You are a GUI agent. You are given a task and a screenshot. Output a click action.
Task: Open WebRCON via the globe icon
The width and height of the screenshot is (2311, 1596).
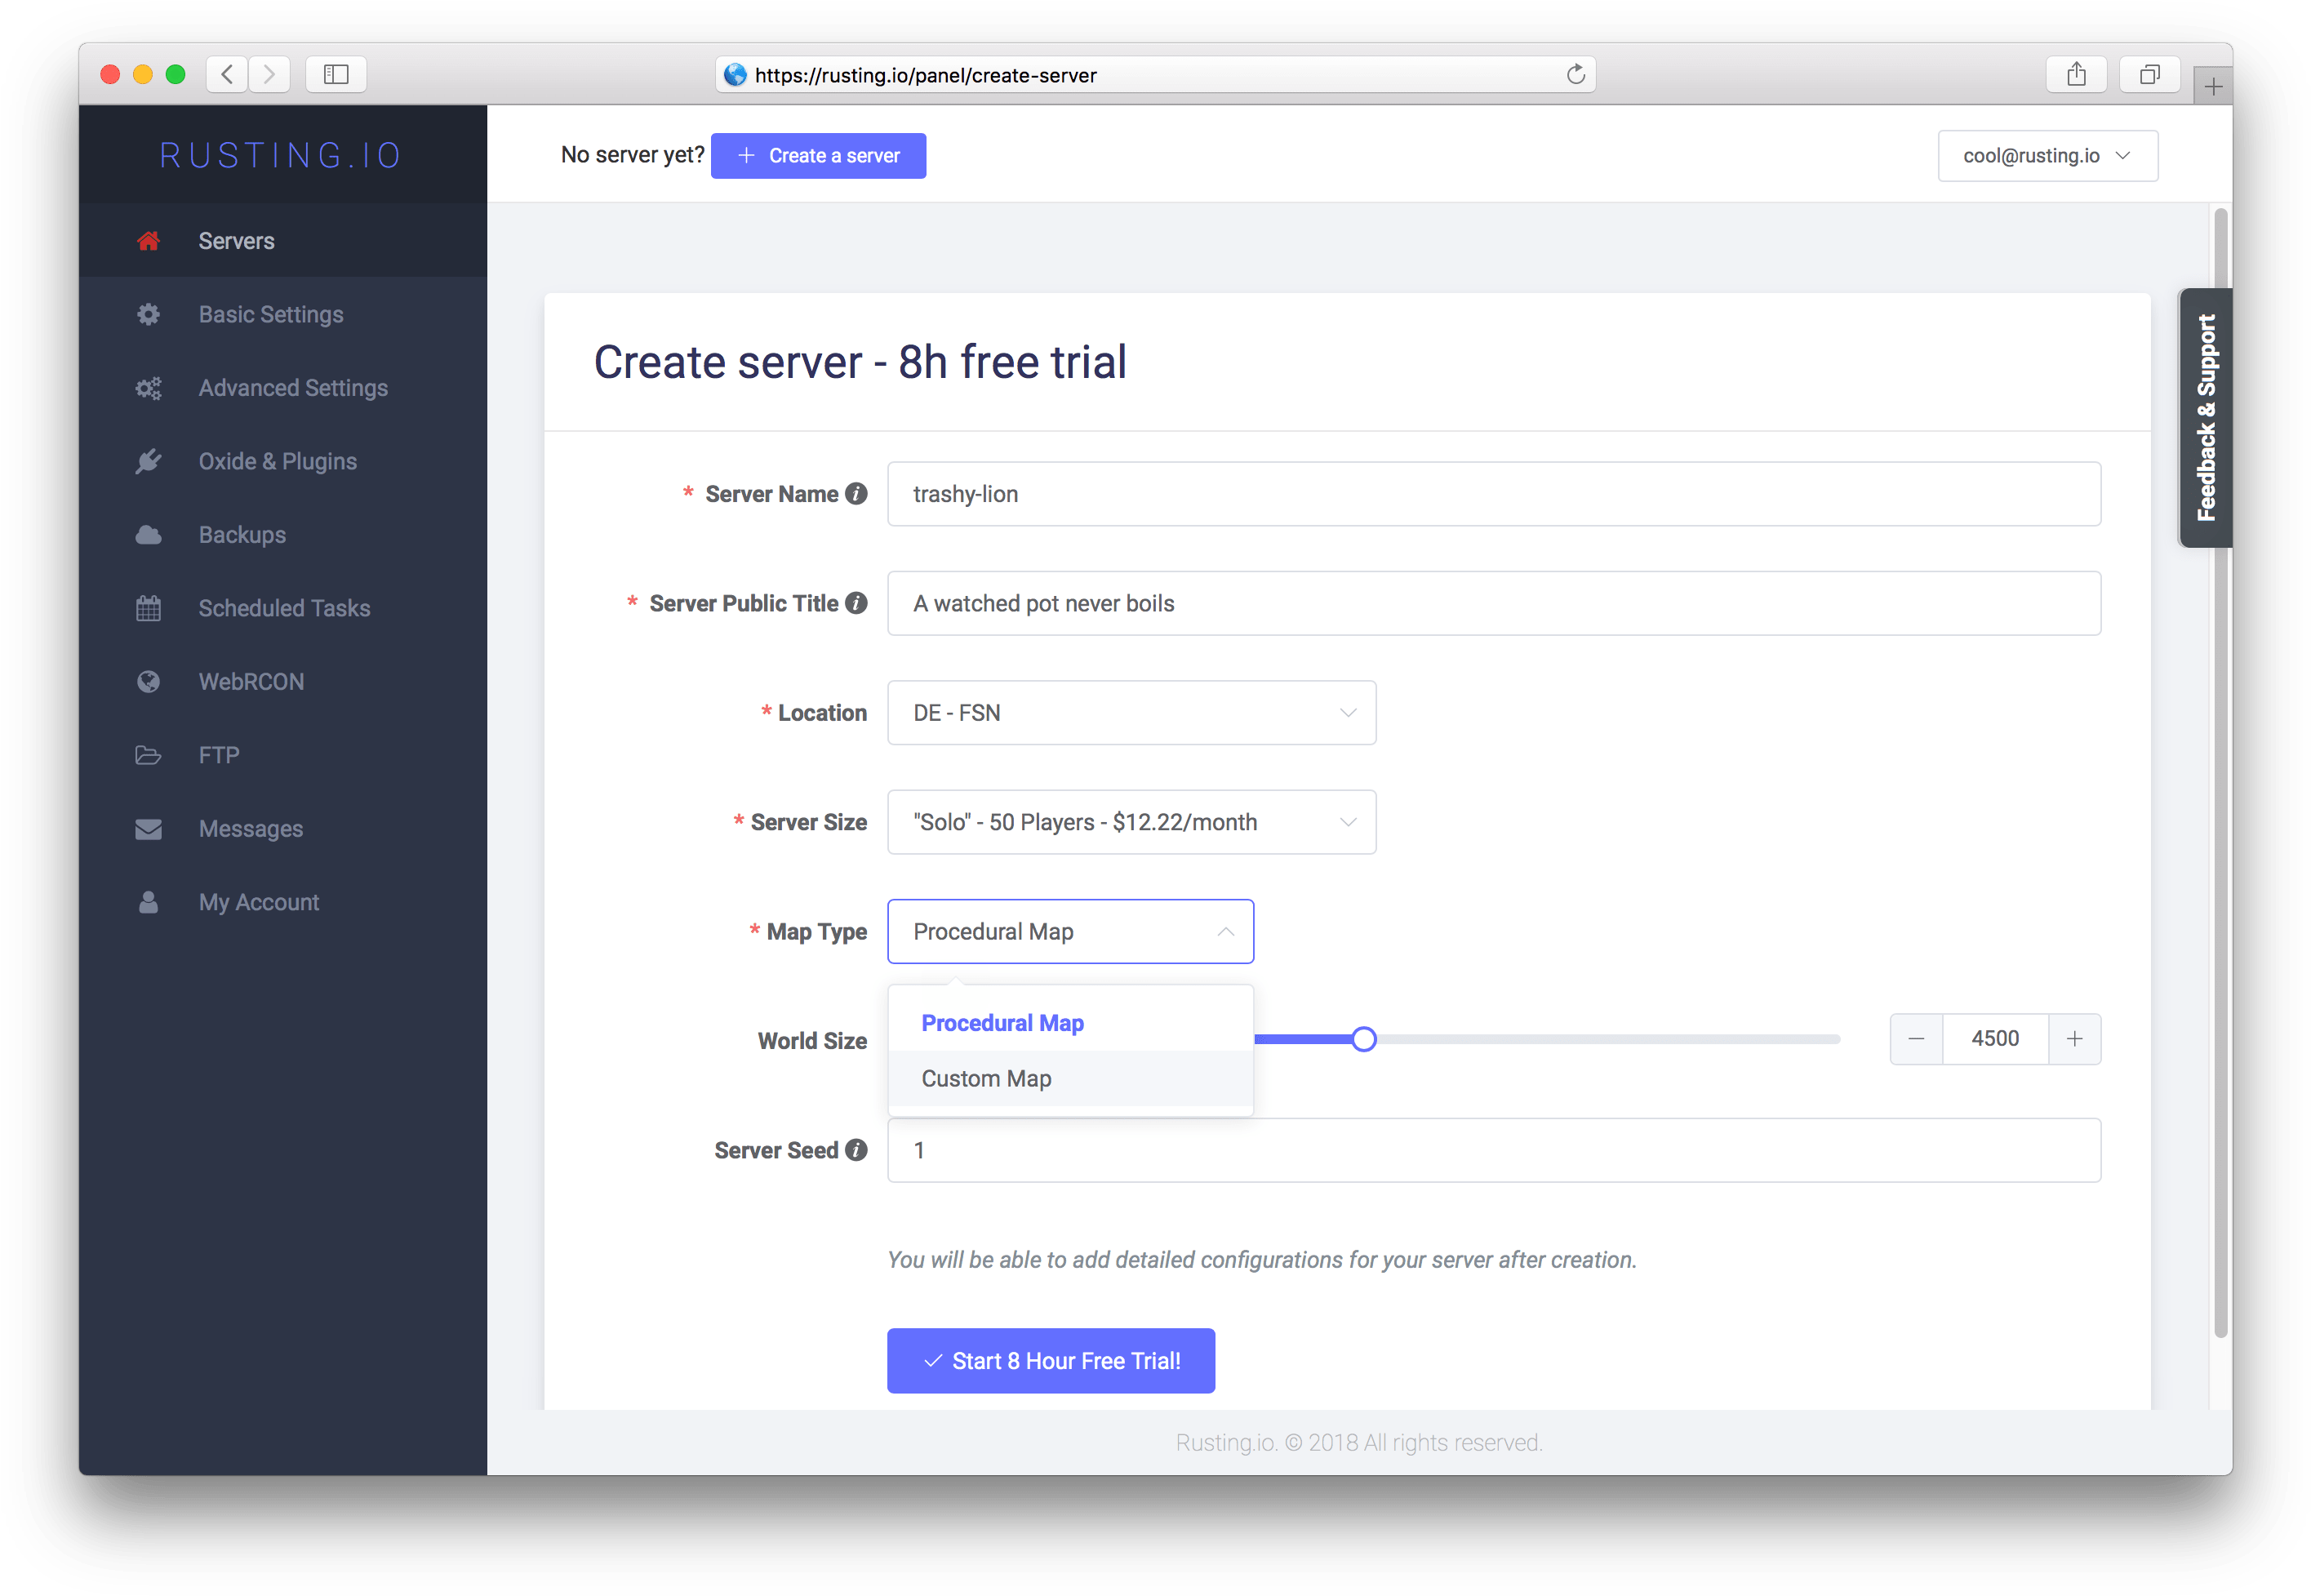point(148,681)
